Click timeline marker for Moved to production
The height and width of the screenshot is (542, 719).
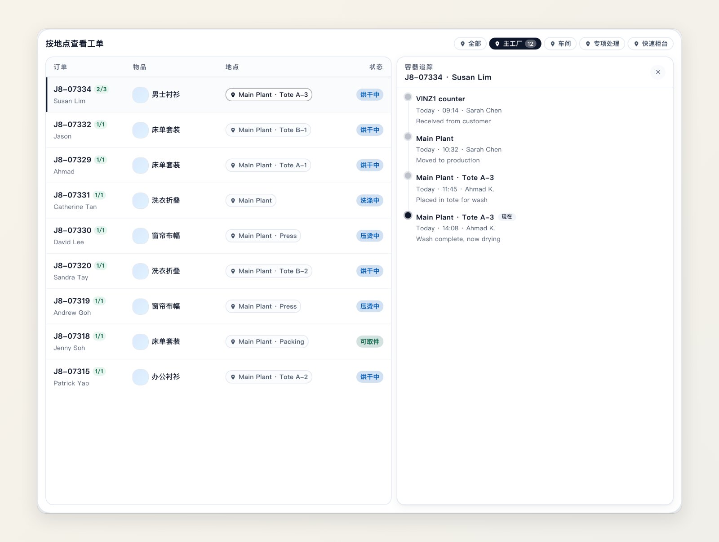[x=408, y=136]
